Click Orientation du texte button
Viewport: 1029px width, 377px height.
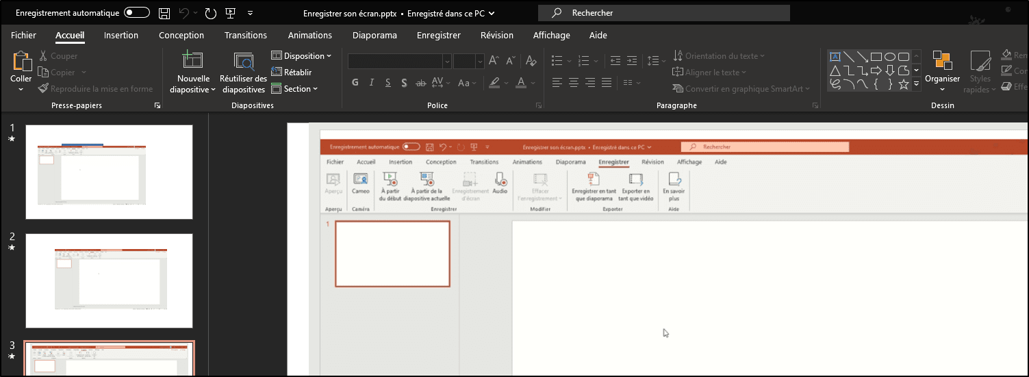(720, 56)
